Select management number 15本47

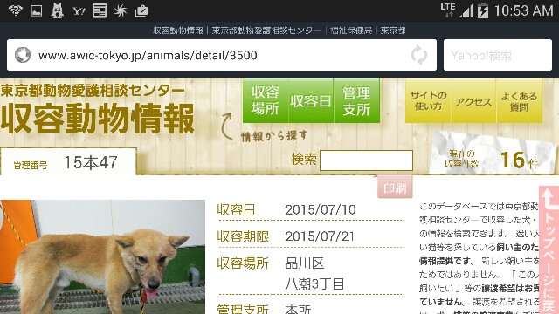[91, 162]
